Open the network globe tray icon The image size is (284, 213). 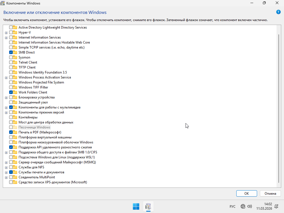point(243,206)
